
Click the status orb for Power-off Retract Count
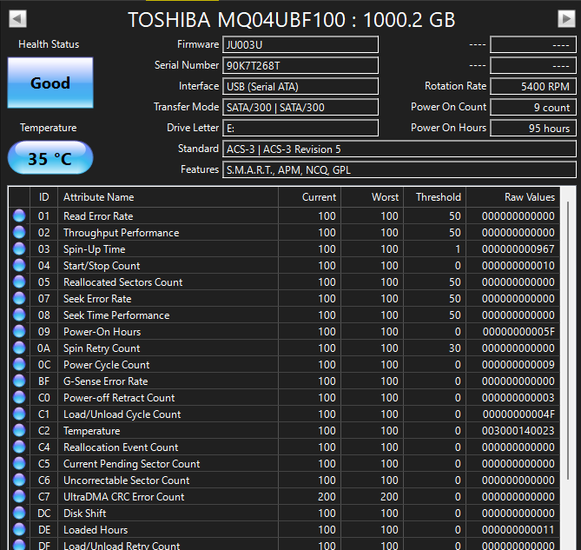19,397
